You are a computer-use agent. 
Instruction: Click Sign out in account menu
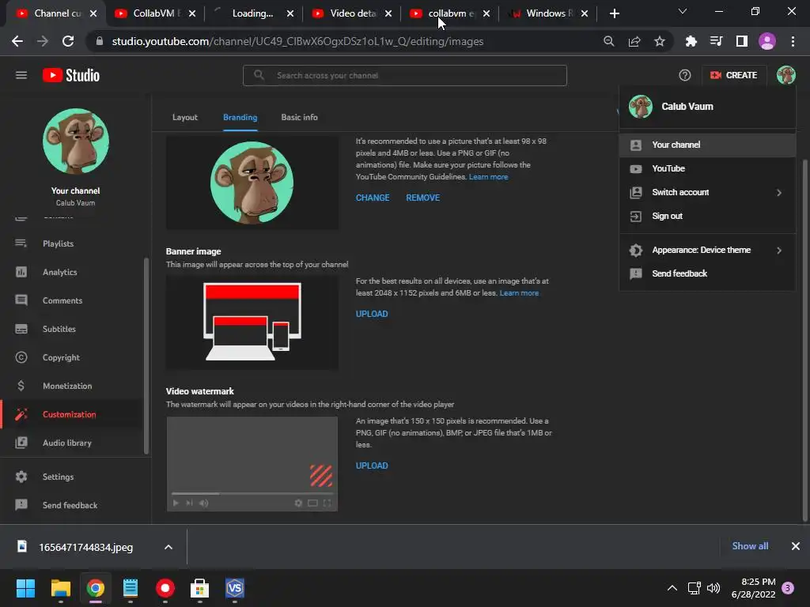point(707,217)
